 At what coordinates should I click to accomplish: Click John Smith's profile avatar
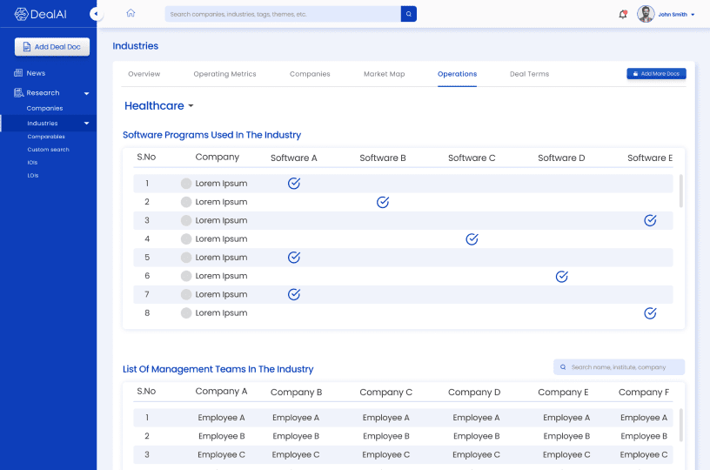pos(646,14)
